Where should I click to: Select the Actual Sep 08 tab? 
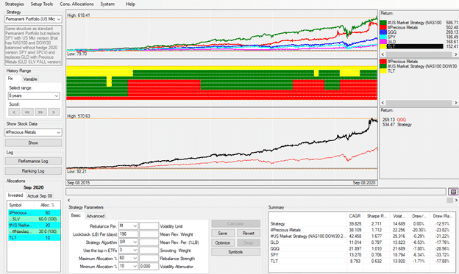point(40,195)
